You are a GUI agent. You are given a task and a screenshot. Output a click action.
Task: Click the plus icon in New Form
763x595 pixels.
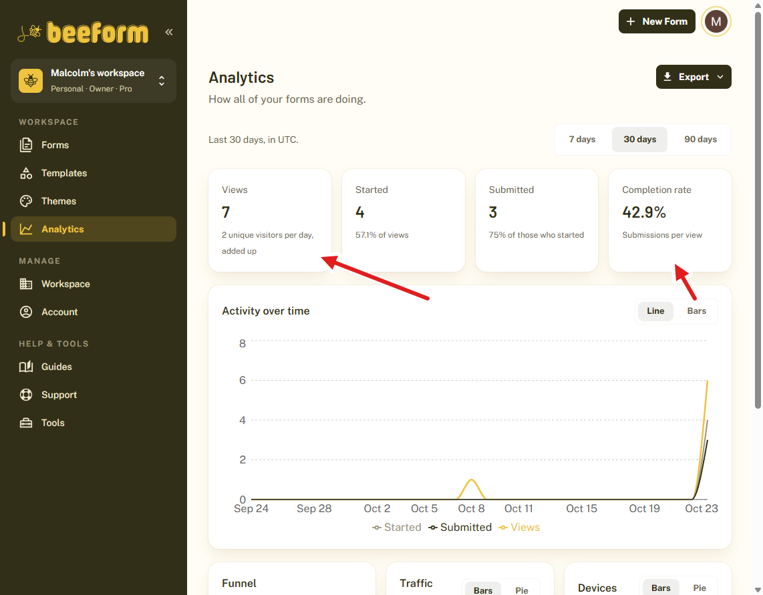tap(631, 21)
